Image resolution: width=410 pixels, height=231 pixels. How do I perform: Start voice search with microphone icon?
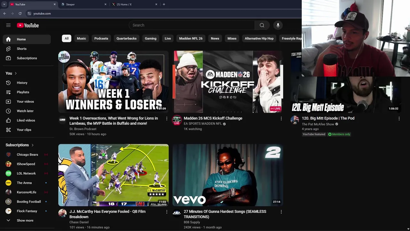click(278, 25)
